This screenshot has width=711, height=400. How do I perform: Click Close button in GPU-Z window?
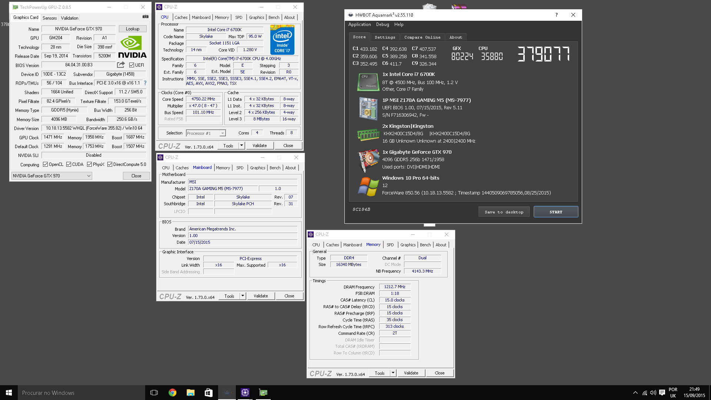136,176
